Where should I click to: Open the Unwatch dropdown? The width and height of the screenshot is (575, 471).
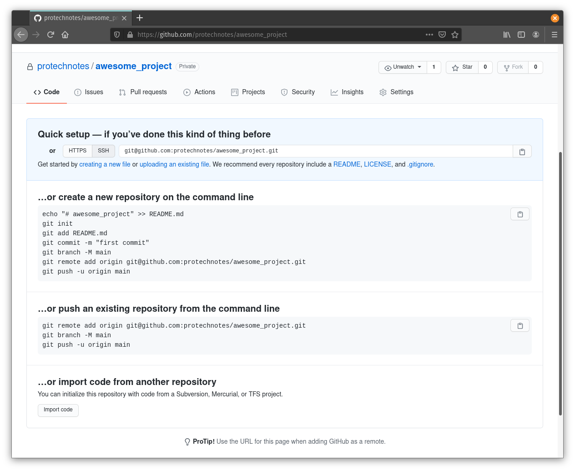(x=403, y=67)
